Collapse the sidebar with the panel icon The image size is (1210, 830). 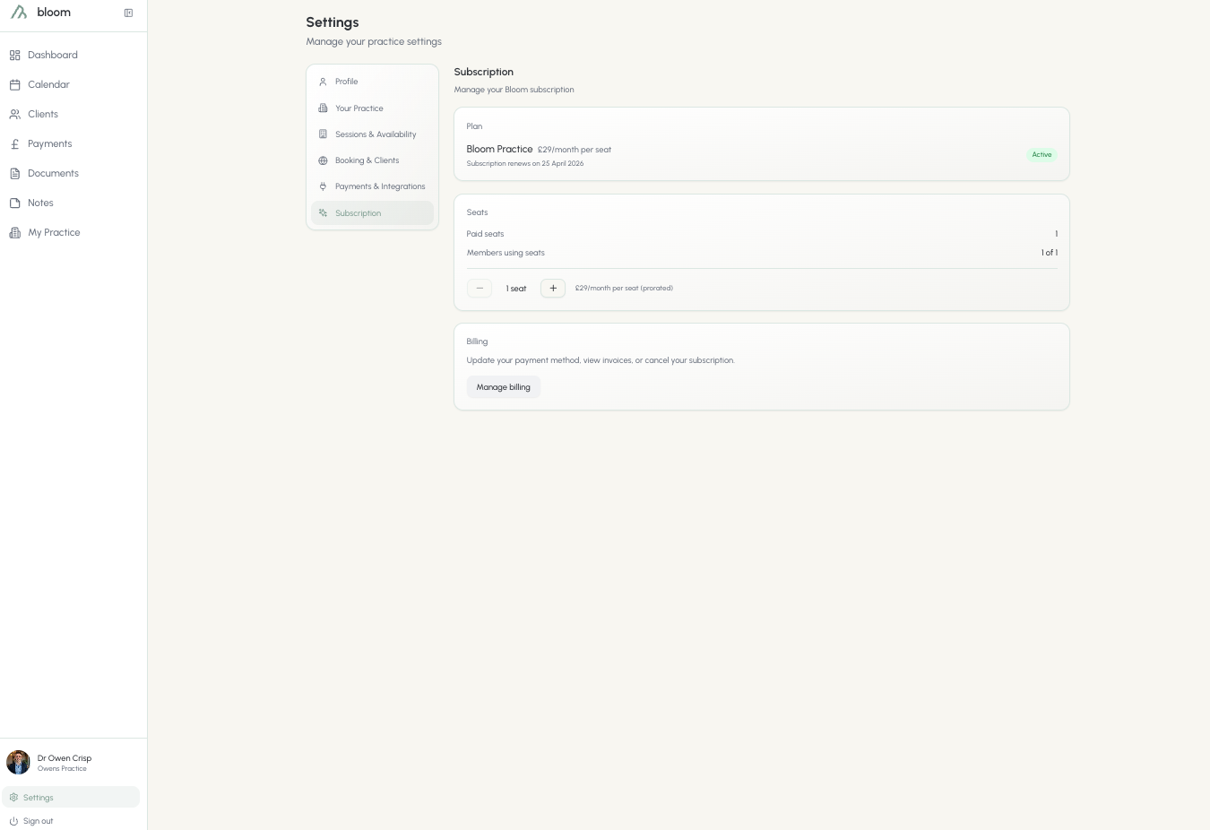tap(128, 13)
